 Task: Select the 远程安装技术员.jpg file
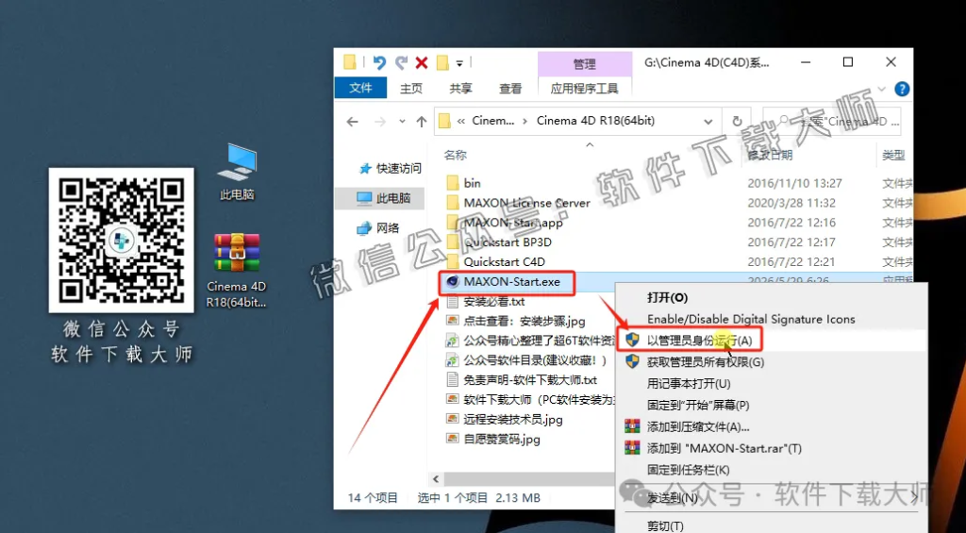pos(505,420)
